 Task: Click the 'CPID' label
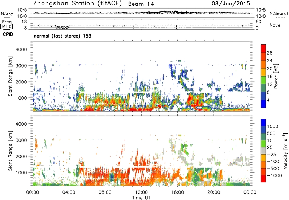coord(8,34)
